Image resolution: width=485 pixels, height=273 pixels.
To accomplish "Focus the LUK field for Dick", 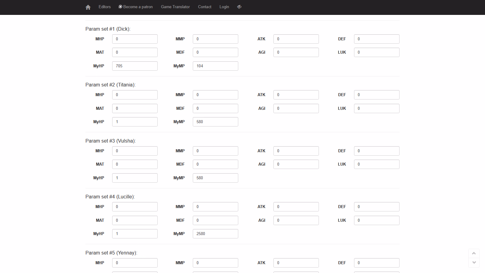I will [x=377, y=52].
